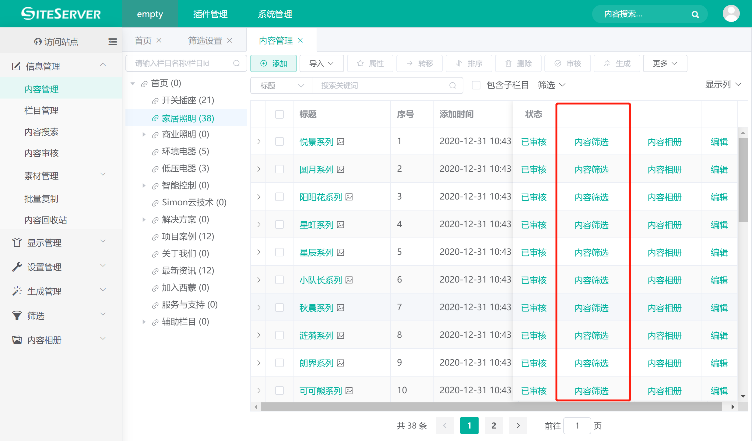Check the 包含子栏目 checkbox

[x=476, y=85]
